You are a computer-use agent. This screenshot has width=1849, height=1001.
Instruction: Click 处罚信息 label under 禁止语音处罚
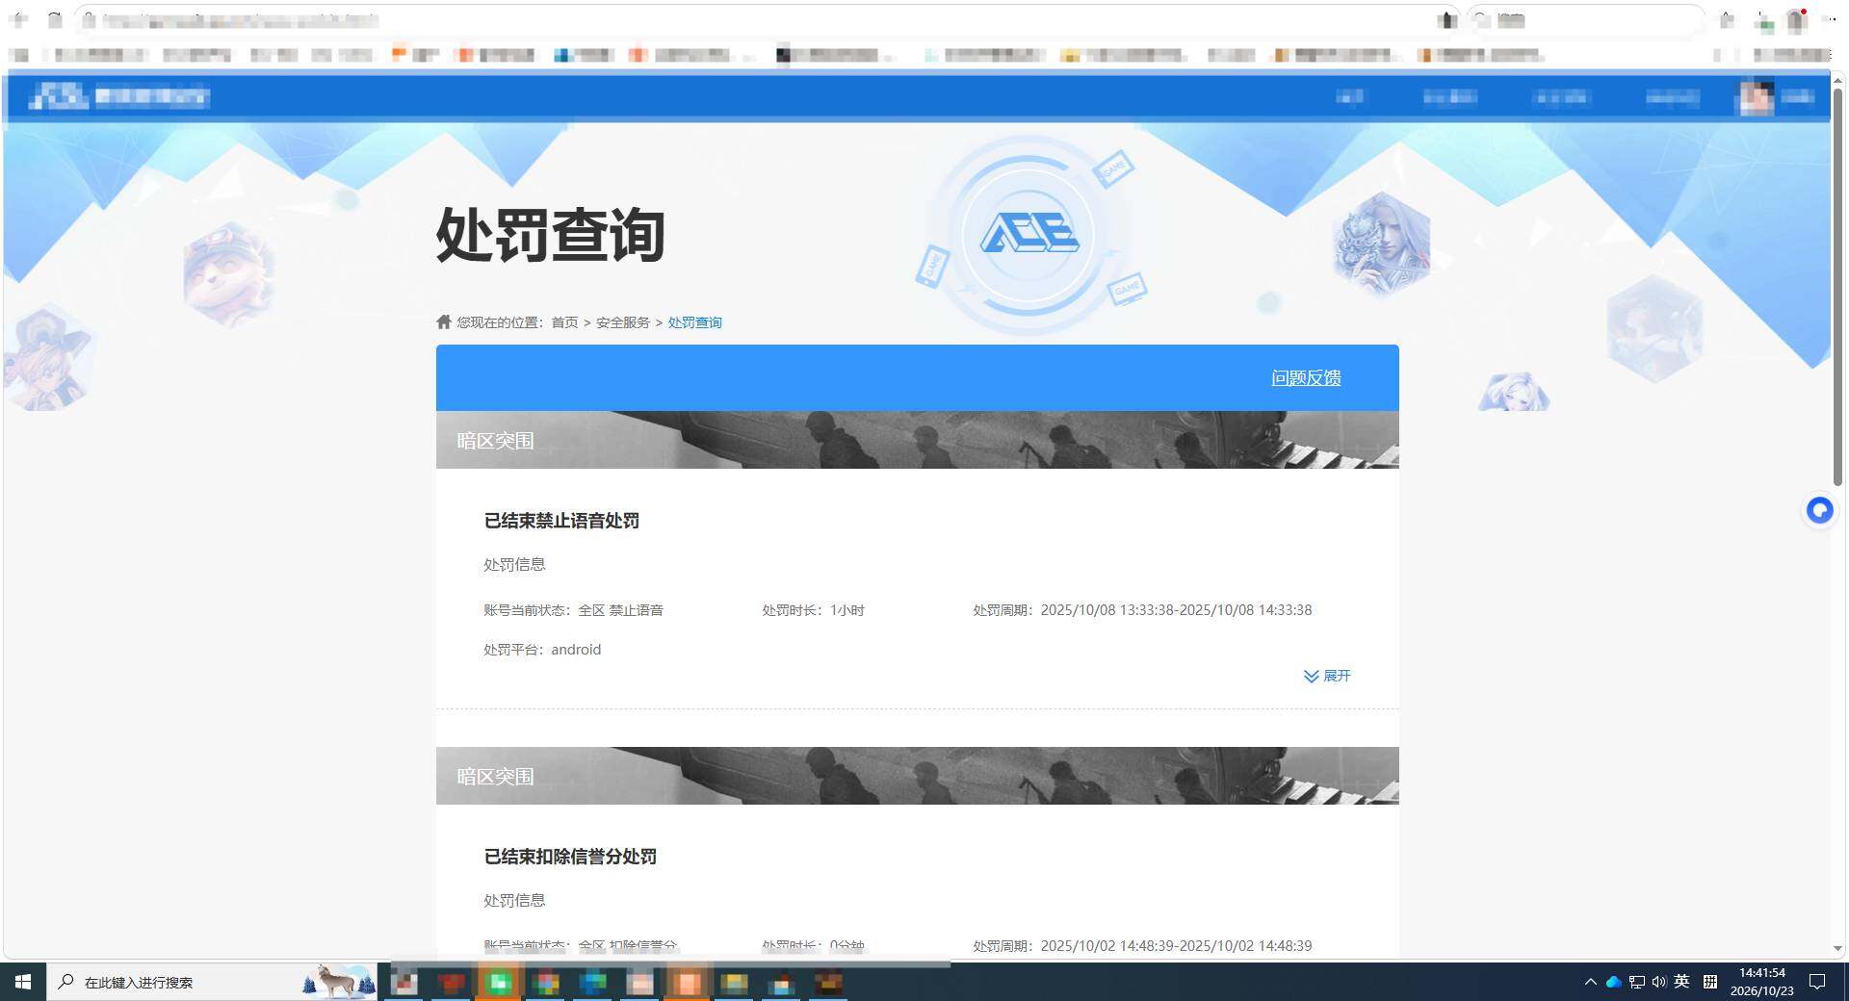click(x=514, y=565)
